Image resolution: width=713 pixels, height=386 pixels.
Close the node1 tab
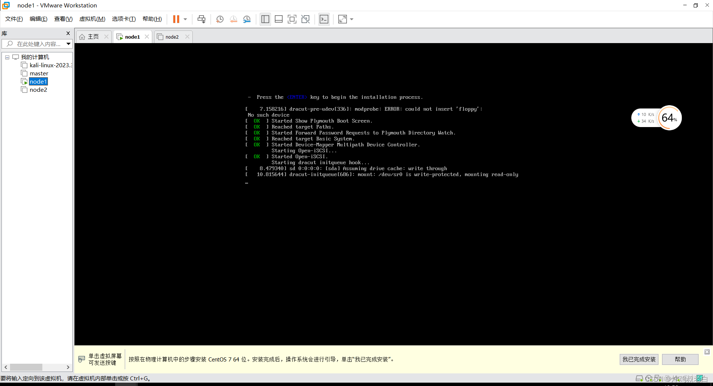click(x=147, y=36)
